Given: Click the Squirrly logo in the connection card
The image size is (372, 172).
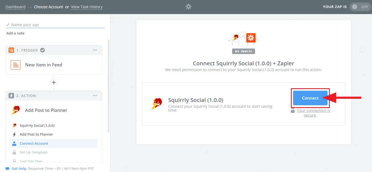Looking at the screenshot, I should 156,104.
